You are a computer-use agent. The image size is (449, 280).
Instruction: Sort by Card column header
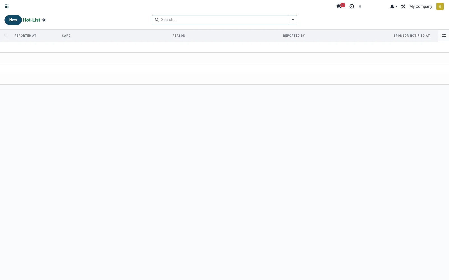tap(66, 36)
